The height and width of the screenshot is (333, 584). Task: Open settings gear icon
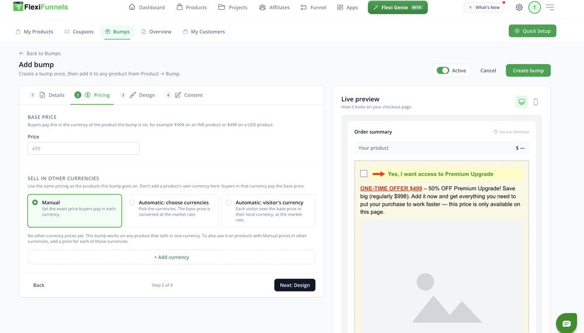tap(519, 8)
